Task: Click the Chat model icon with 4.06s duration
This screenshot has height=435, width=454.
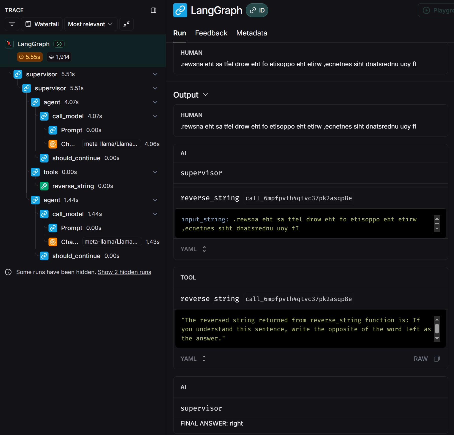Action: [x=53, y=144]
